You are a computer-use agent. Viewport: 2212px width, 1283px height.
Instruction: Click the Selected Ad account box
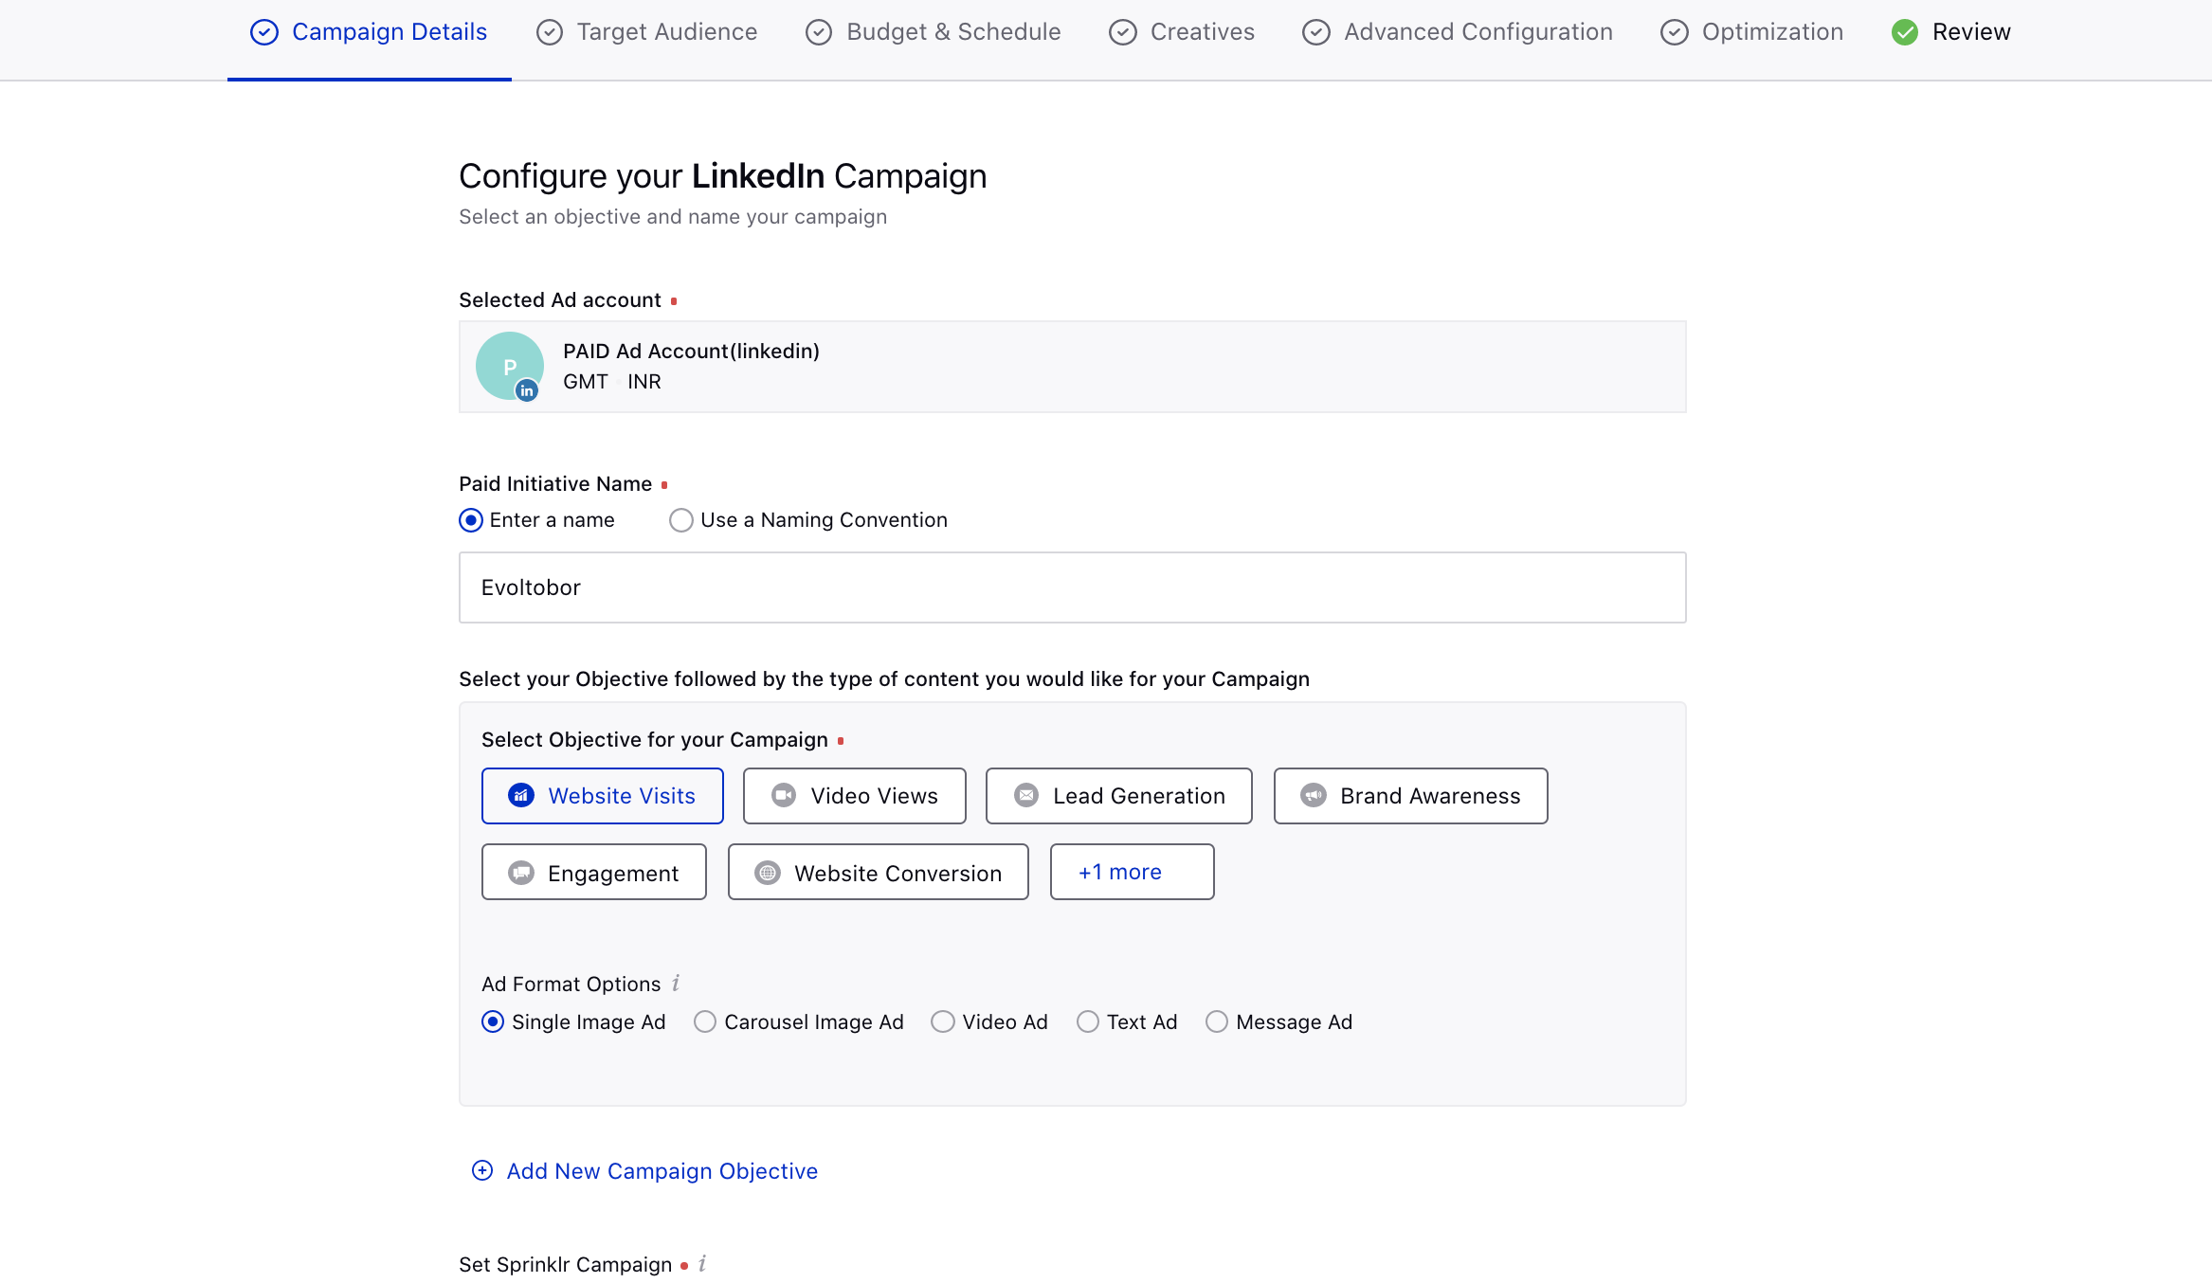1073,367
